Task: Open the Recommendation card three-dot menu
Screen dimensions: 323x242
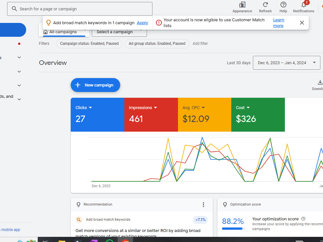Action: (x=203, y=205)
